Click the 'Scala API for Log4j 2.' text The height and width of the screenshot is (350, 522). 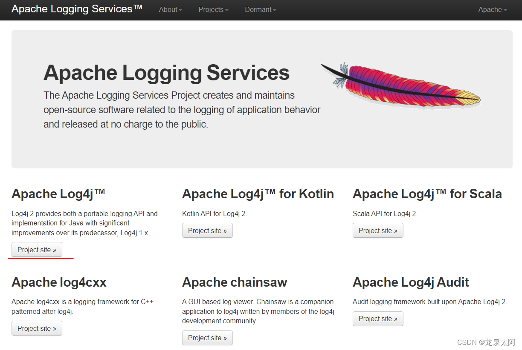tap(385, 213)
